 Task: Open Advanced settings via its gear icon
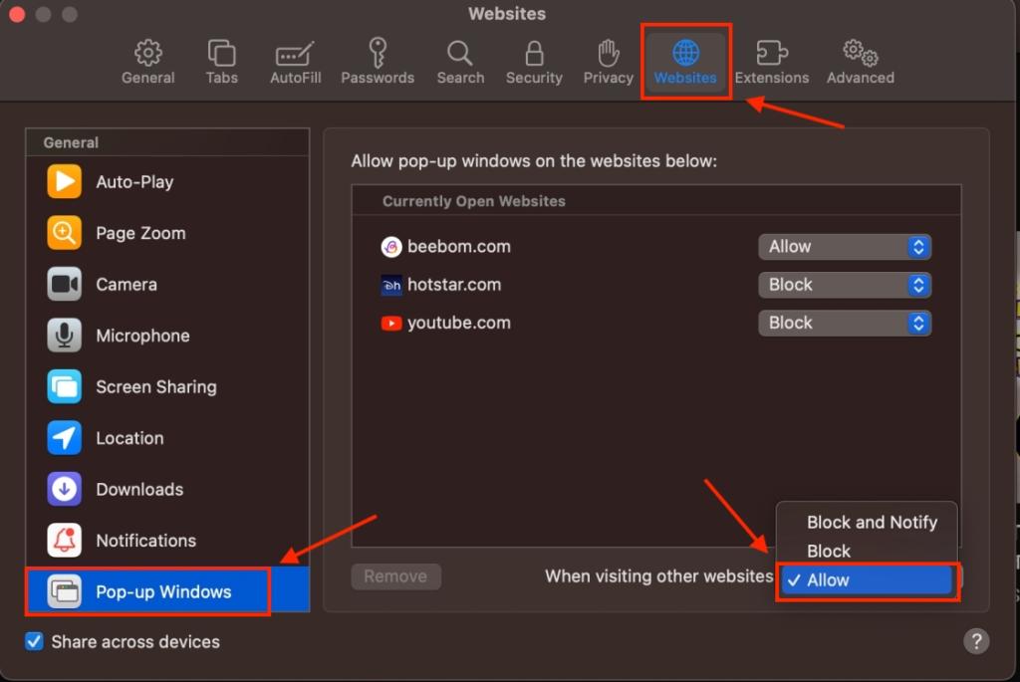tap(859, 60)
